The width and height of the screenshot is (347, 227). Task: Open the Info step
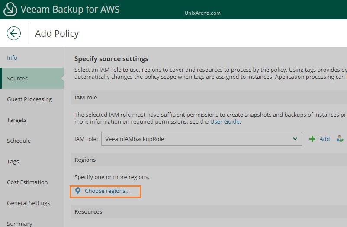tap(12, 58)
